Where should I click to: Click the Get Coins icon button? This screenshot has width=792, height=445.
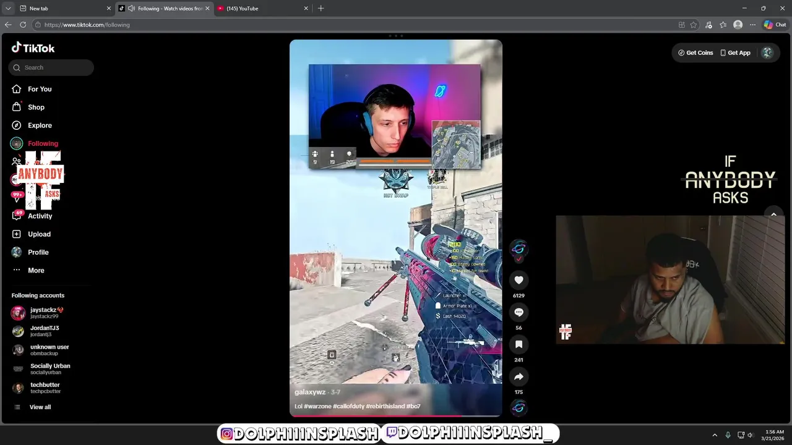(x=695, y=53)
